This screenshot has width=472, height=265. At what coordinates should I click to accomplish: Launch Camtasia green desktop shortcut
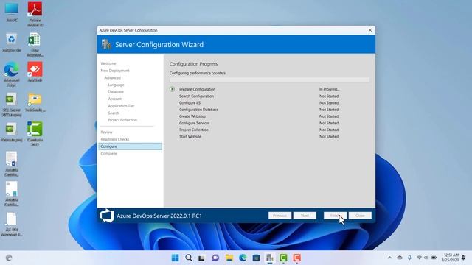(35, 134)
